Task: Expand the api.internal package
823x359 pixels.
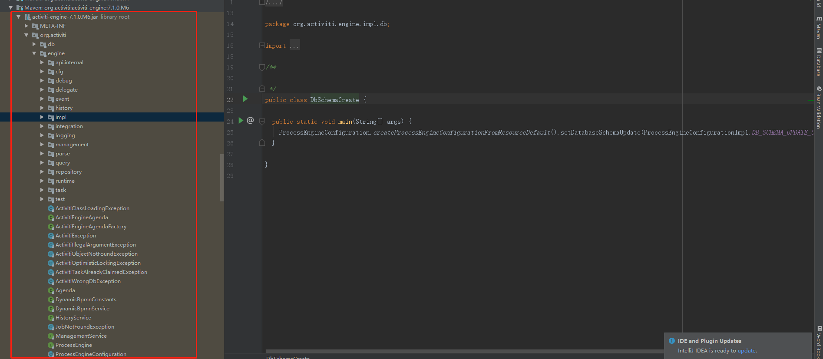Action: click(42, 63)
